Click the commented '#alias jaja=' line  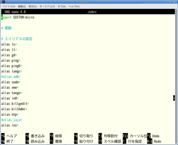[12, 120]
